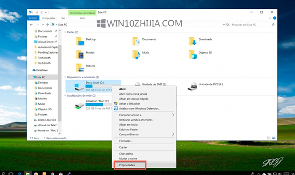Viewport: 295px width, 175px height.
Task: Select Home on 'Mac' in navigation pane
Action: 46,130
